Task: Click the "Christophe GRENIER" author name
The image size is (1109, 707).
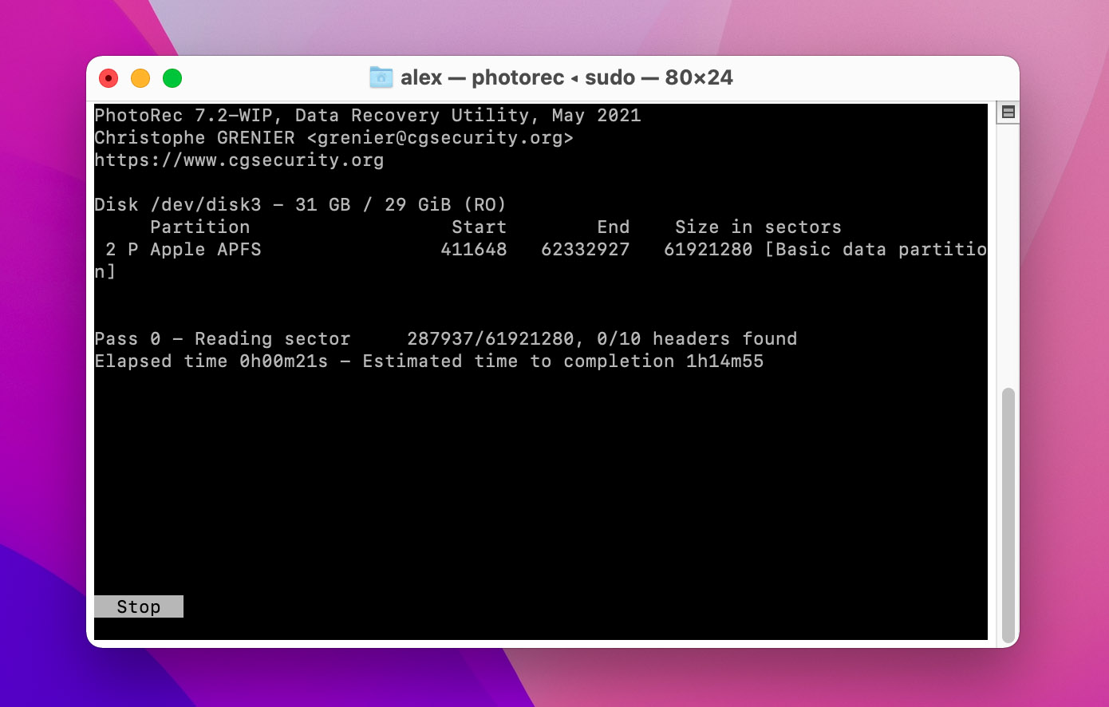Action: coord(195,138)
